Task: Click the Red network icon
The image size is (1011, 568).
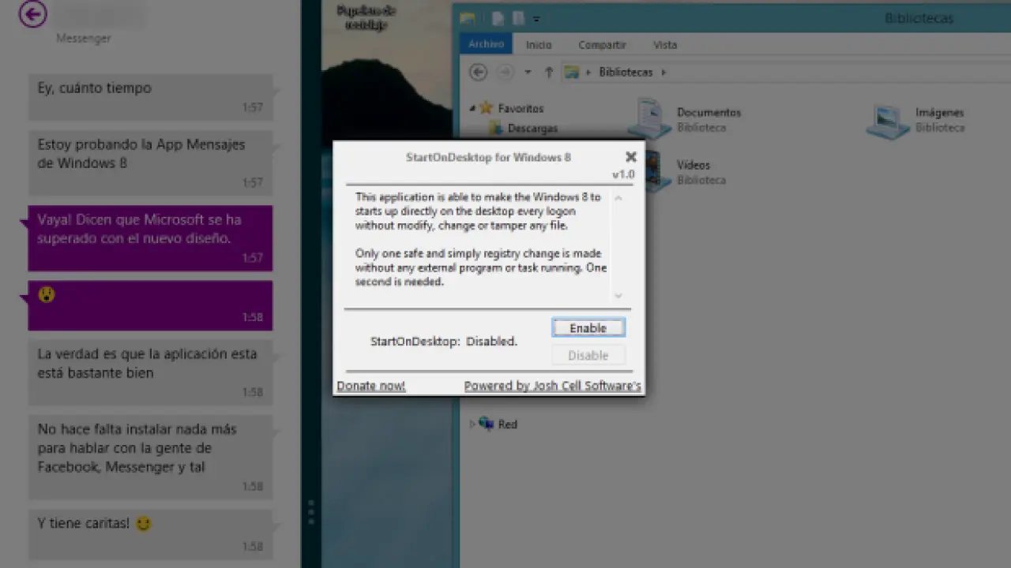Action: (x=487, y=424)
